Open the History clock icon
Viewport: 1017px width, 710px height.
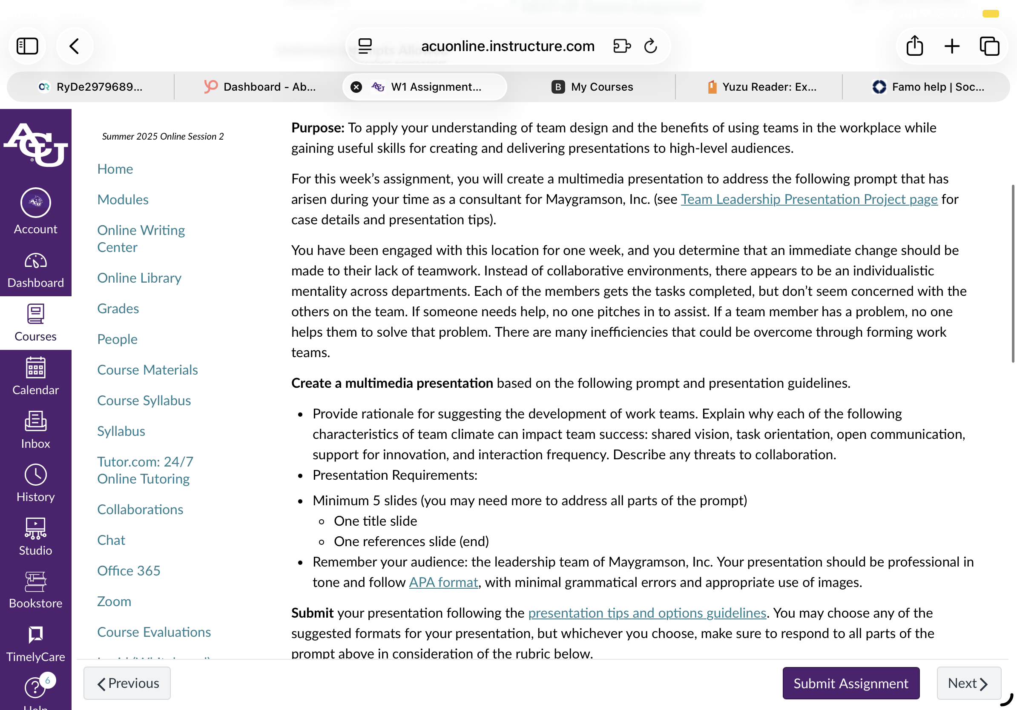click(35, 475)
